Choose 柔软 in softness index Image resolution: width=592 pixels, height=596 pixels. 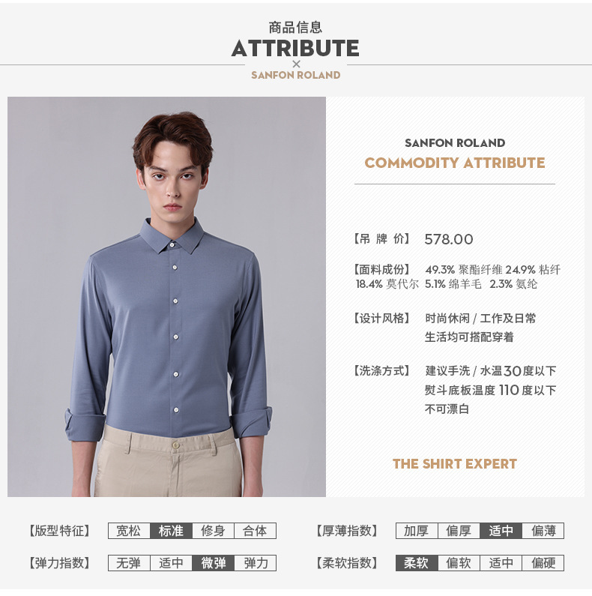(x=417, y=563)
